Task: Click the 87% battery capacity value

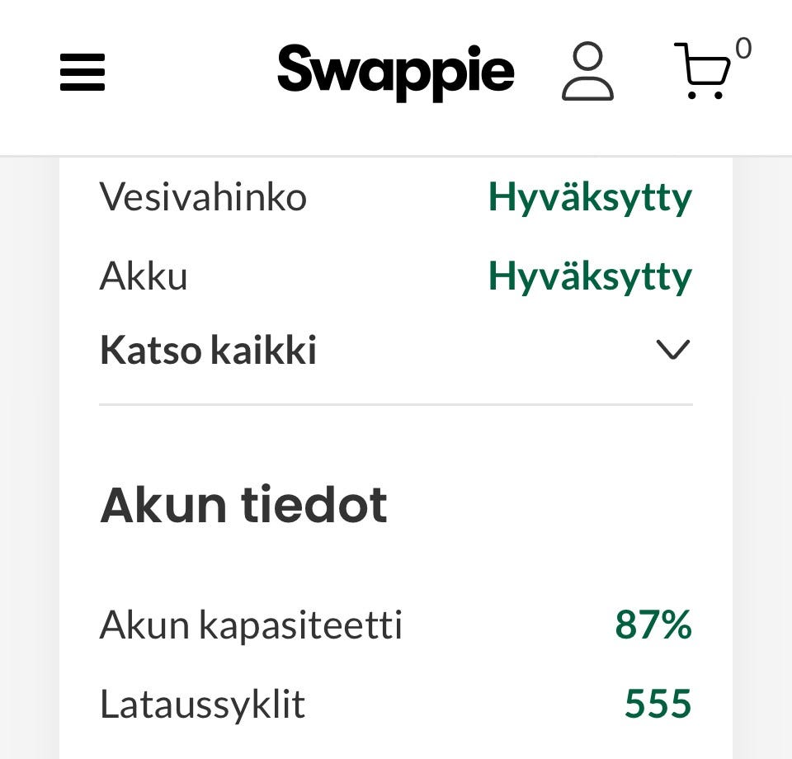Action: (x=653, y=625)
